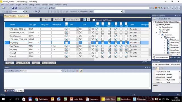Toggle DEV checkbox for PB_Temp row
Viewport: 182px width, 102px height.
tap(121, 49)
